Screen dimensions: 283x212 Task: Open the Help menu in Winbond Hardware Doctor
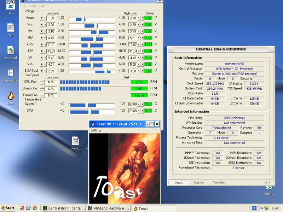pyautogui.click(x=42, y=6)
